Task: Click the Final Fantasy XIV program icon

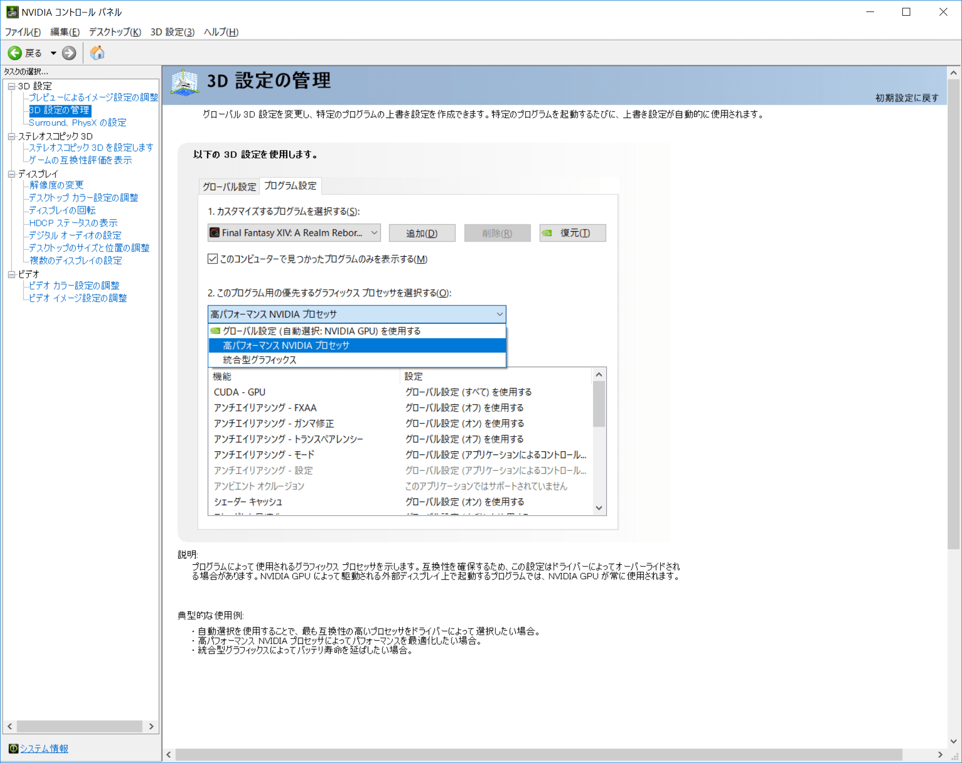Action: pos(214,233)
